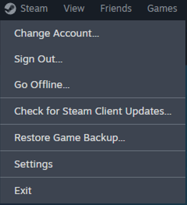Pick the Settings entry in the dropdown
The width and height of the screenshot is (187, 205).
point(93,164)
